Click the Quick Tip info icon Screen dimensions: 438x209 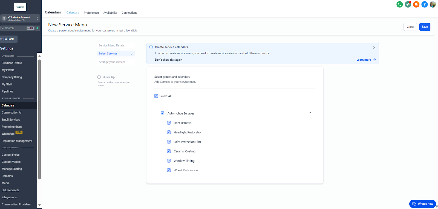pos(99,77)
